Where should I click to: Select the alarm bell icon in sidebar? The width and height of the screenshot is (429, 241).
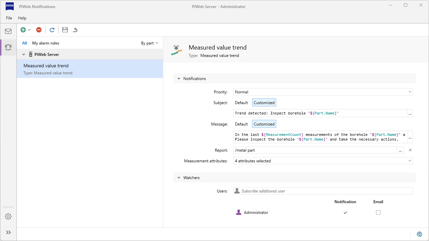[8, 47]
